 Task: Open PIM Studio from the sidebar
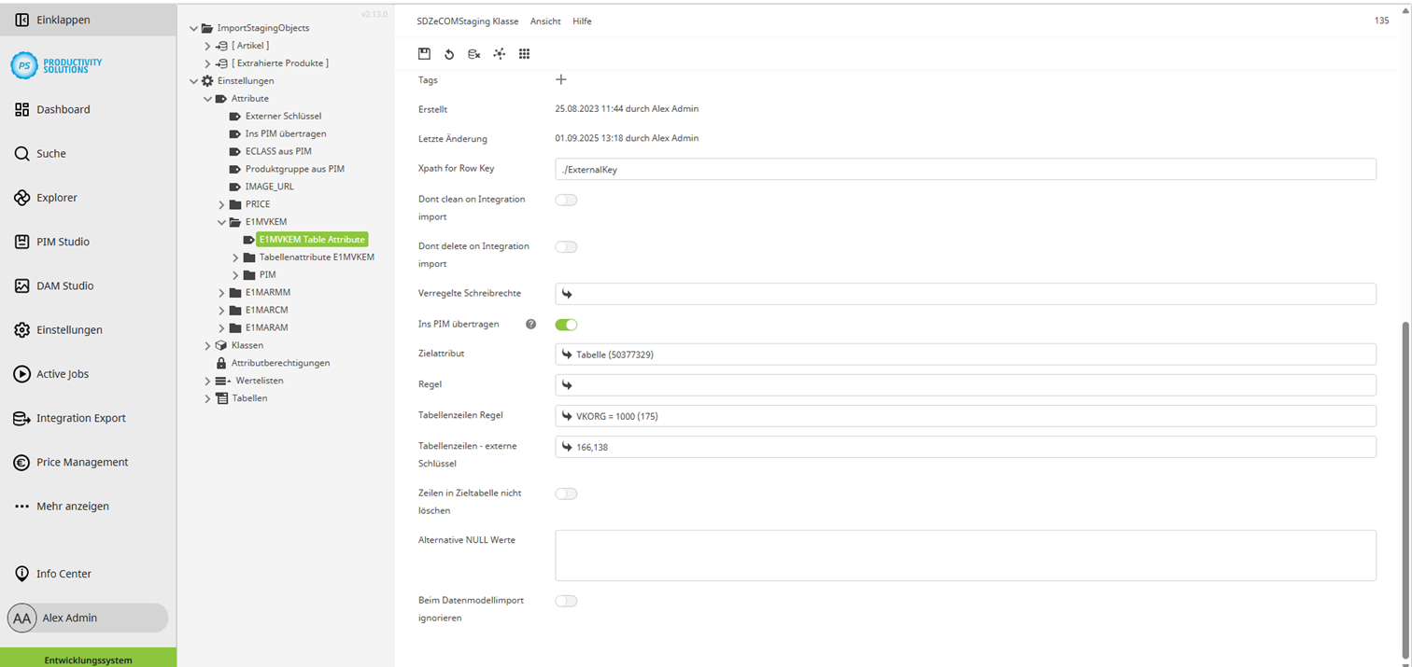coord(63,241)
